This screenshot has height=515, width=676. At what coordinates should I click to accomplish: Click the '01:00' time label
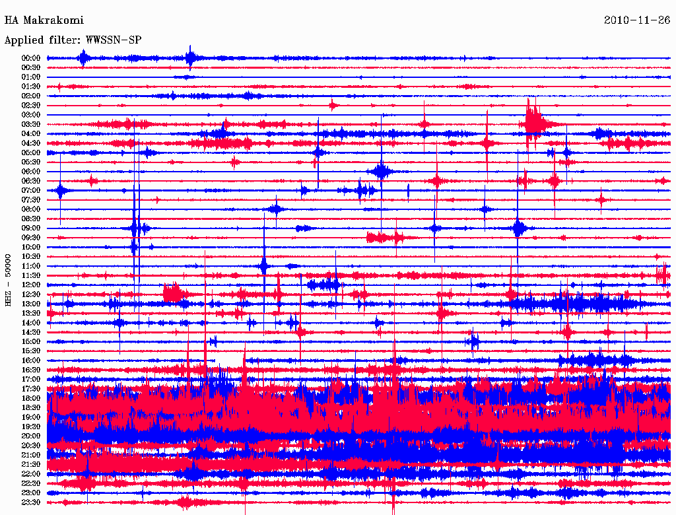tap(31, 77)
